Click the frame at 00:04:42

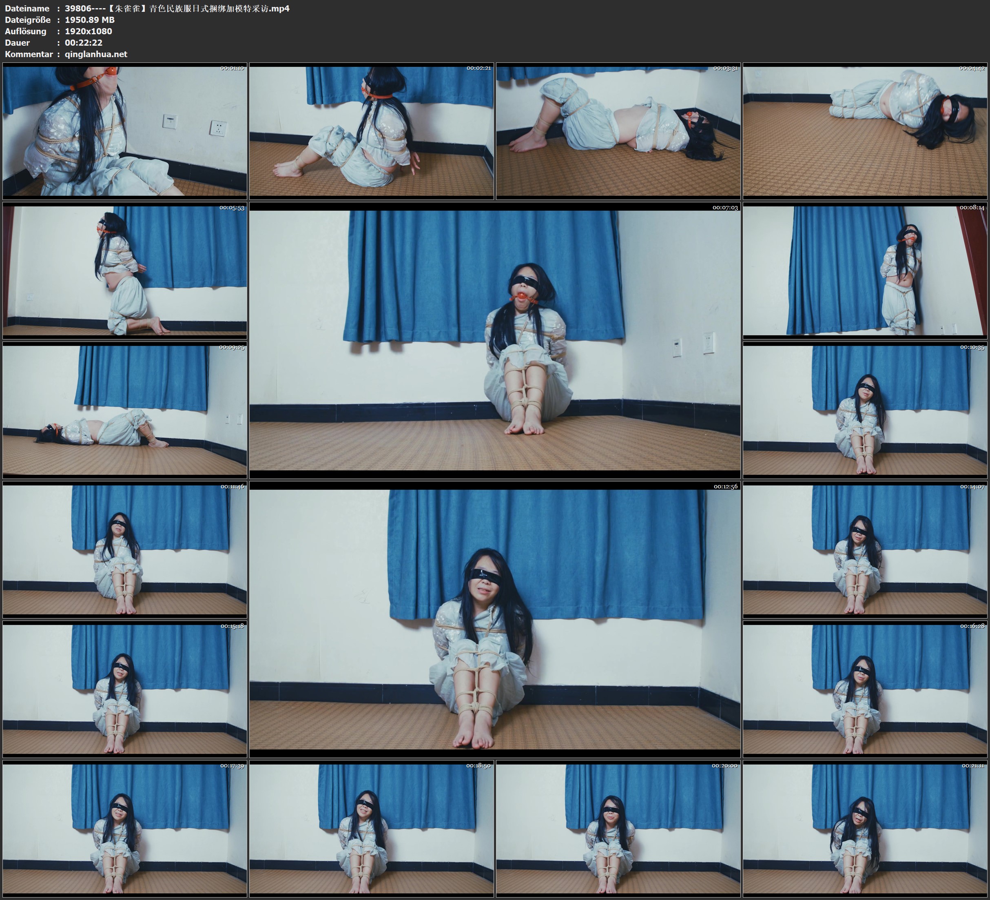(865, 131)
